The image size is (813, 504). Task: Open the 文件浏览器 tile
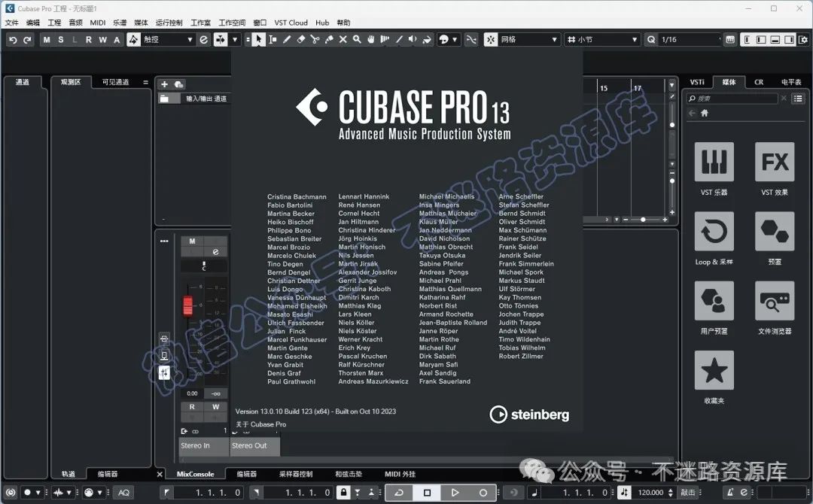coord(775,300)
